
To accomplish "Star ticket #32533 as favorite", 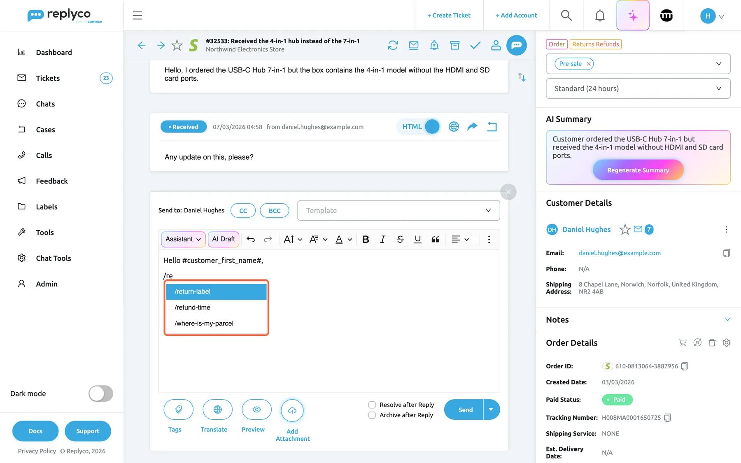I will (177, 45).
